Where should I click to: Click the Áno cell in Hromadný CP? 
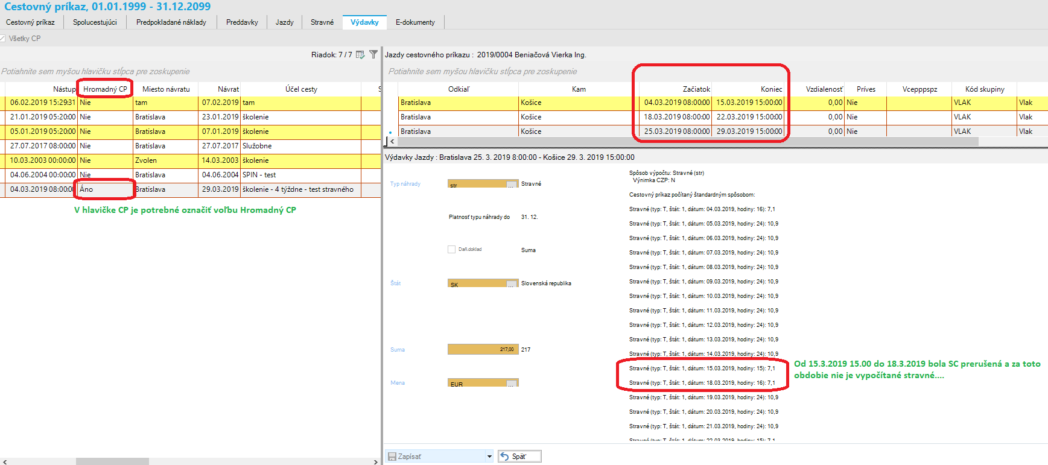105,189
